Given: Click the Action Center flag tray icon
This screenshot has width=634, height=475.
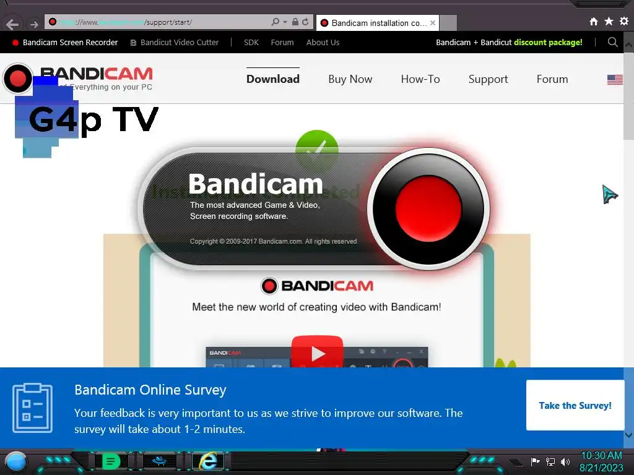Looking at the screenshot, I should click(x=535, y=461).
